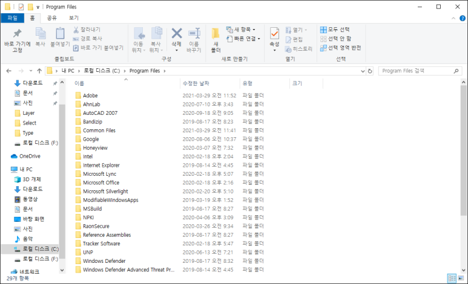Click the search magnifier icon

[x=456, y=71]
